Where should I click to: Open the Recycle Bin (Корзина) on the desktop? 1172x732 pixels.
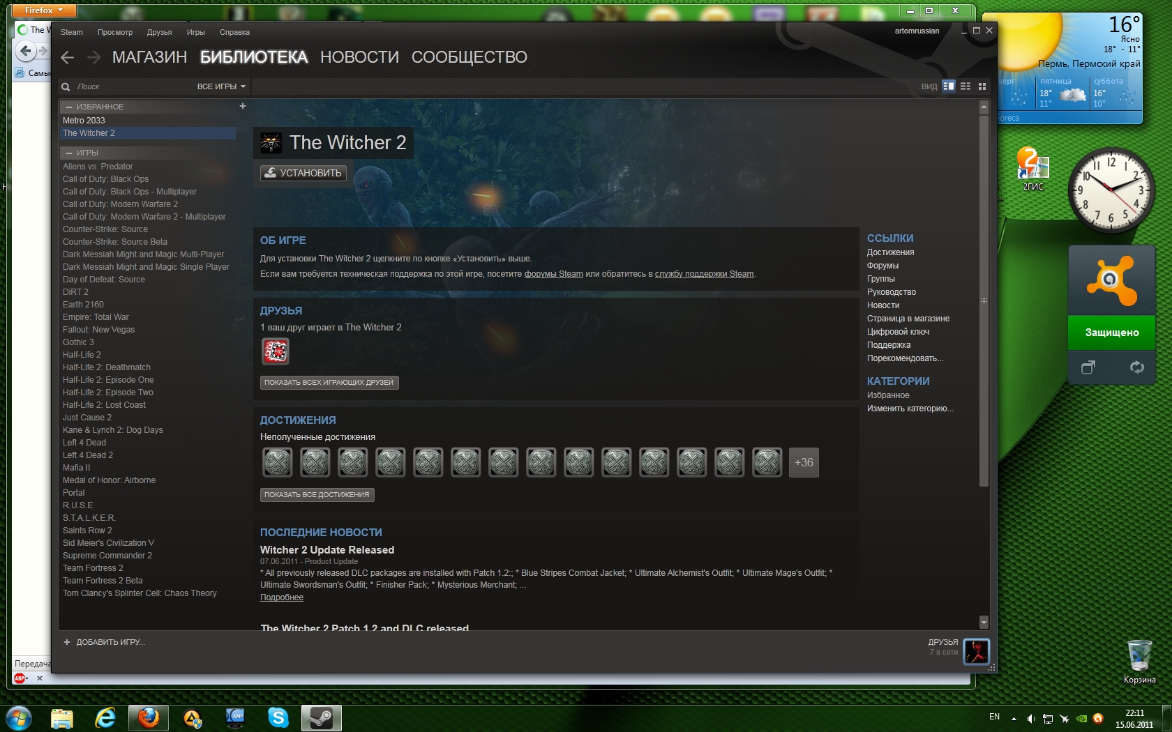(x=1139, y=662)
